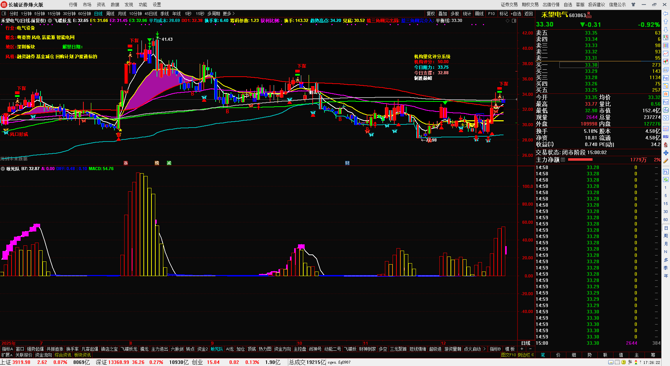The height and width of the screenshot is (366, 670).
Task: Toggle the 复权 price adjustment option
Action: coord(431,14)
